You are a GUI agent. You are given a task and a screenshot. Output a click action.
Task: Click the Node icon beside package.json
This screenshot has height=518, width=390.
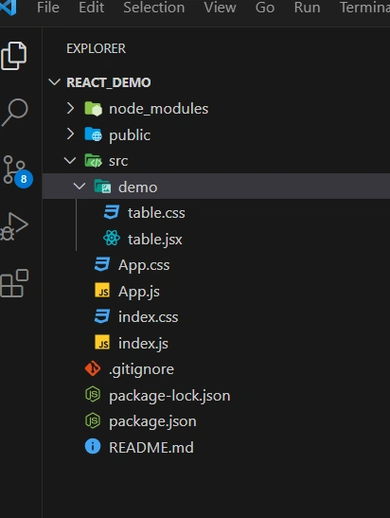[93, 420]
